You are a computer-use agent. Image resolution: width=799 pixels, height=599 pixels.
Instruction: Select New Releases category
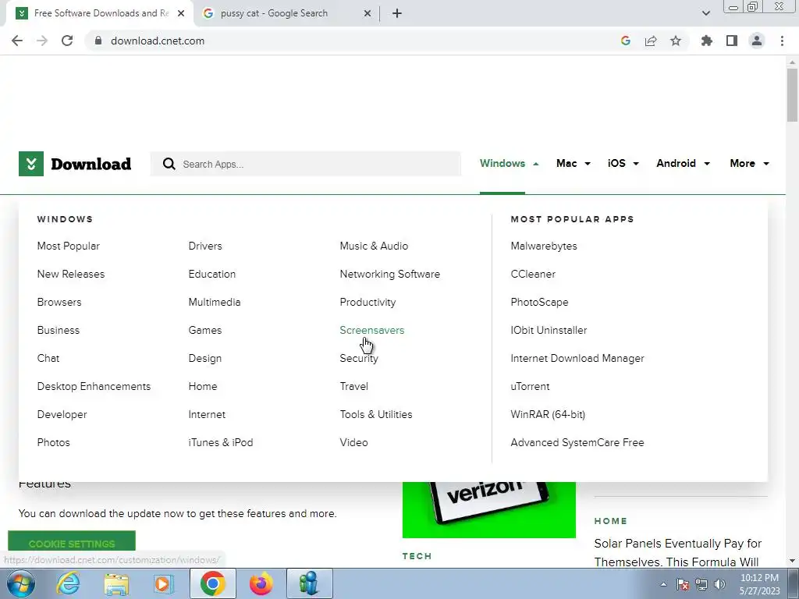(71, 274)
